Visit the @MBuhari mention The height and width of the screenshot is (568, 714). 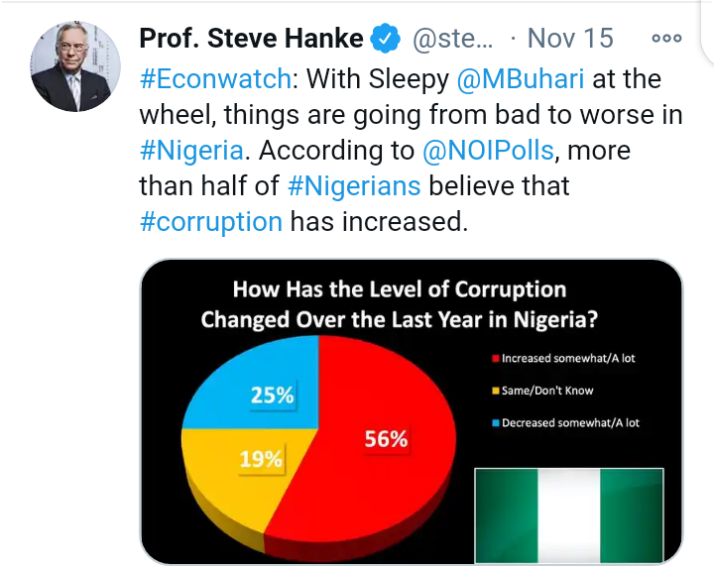(x=521, y=78)
